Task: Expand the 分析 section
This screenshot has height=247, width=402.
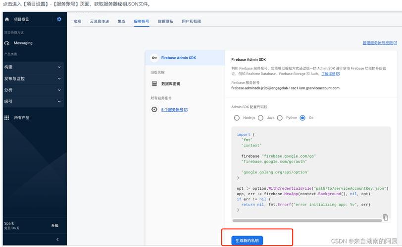Action: pyautogui.click(x=33, y=90)
